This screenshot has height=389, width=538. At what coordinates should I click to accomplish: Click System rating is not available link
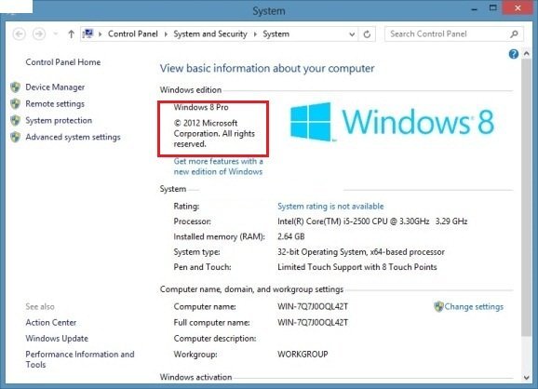pos(330,207)
